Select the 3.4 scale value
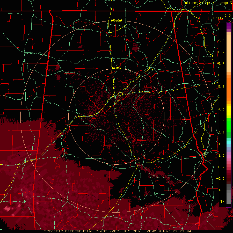 221,121
